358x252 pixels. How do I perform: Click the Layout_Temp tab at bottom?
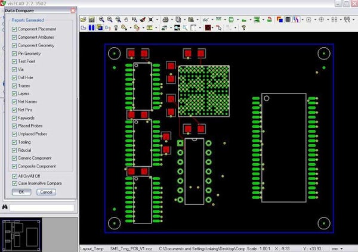[92, 248]
